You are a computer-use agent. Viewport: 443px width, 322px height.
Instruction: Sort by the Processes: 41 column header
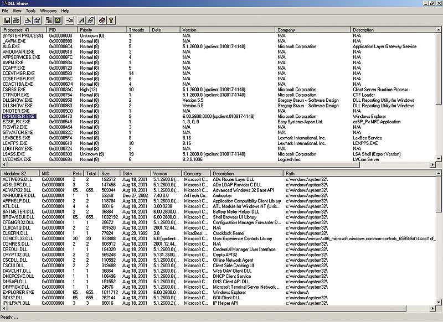(x=24, y=30)
